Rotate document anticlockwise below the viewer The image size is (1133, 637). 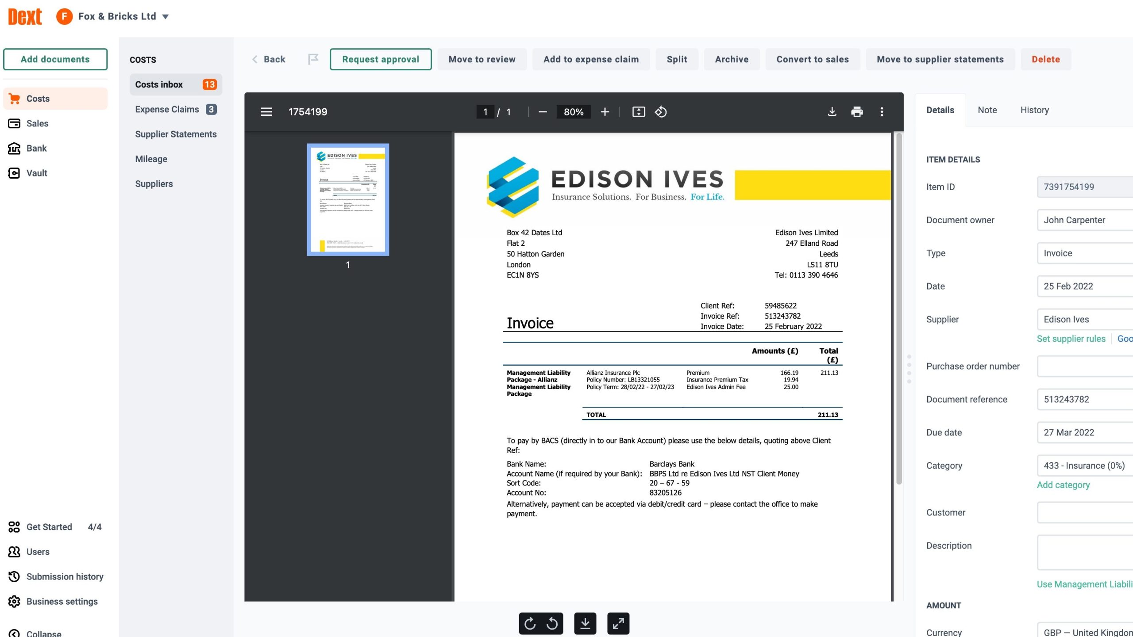pyautogui.click(x=552, y=623)
